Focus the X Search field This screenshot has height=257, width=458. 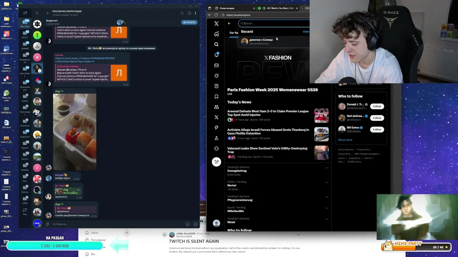(274, 23)
